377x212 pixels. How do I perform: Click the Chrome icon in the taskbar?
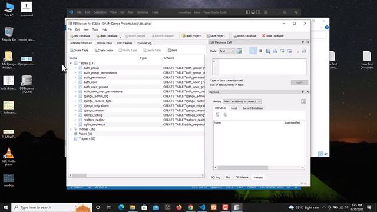(x=190, y=207)
